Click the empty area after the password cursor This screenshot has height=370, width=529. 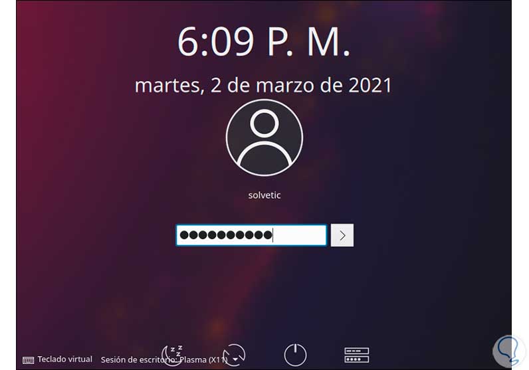click(300, 235)
